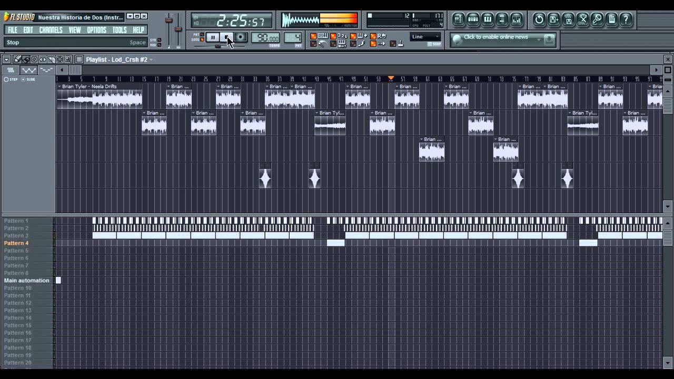
Task: Open the online news dropdown arrow
Action: coord(539,38)
